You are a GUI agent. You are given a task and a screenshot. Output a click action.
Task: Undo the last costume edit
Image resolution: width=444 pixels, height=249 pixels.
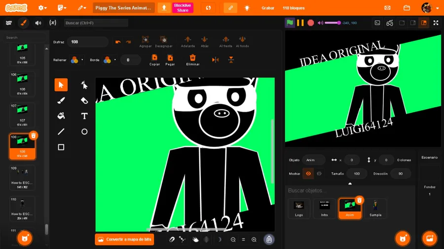pyautogui.click(x=118, y=42)
